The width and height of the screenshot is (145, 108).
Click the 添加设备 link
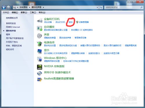[48, 22]
